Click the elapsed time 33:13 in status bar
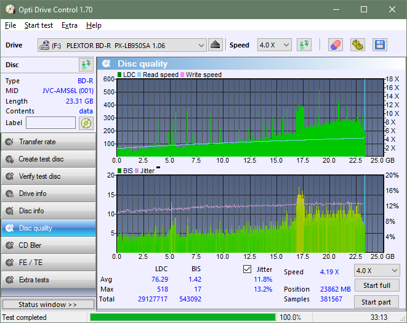The image size is (407, 323). [379, 317]
